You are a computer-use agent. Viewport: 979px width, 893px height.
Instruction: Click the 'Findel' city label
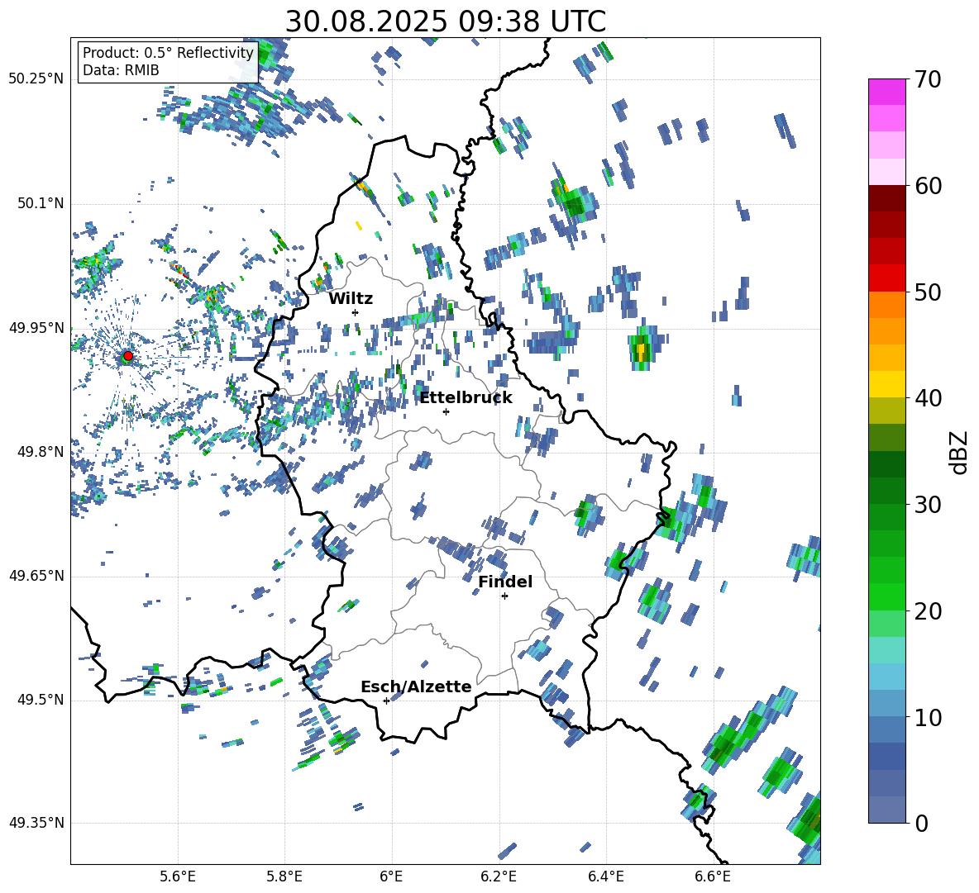(x=505, y=582)
